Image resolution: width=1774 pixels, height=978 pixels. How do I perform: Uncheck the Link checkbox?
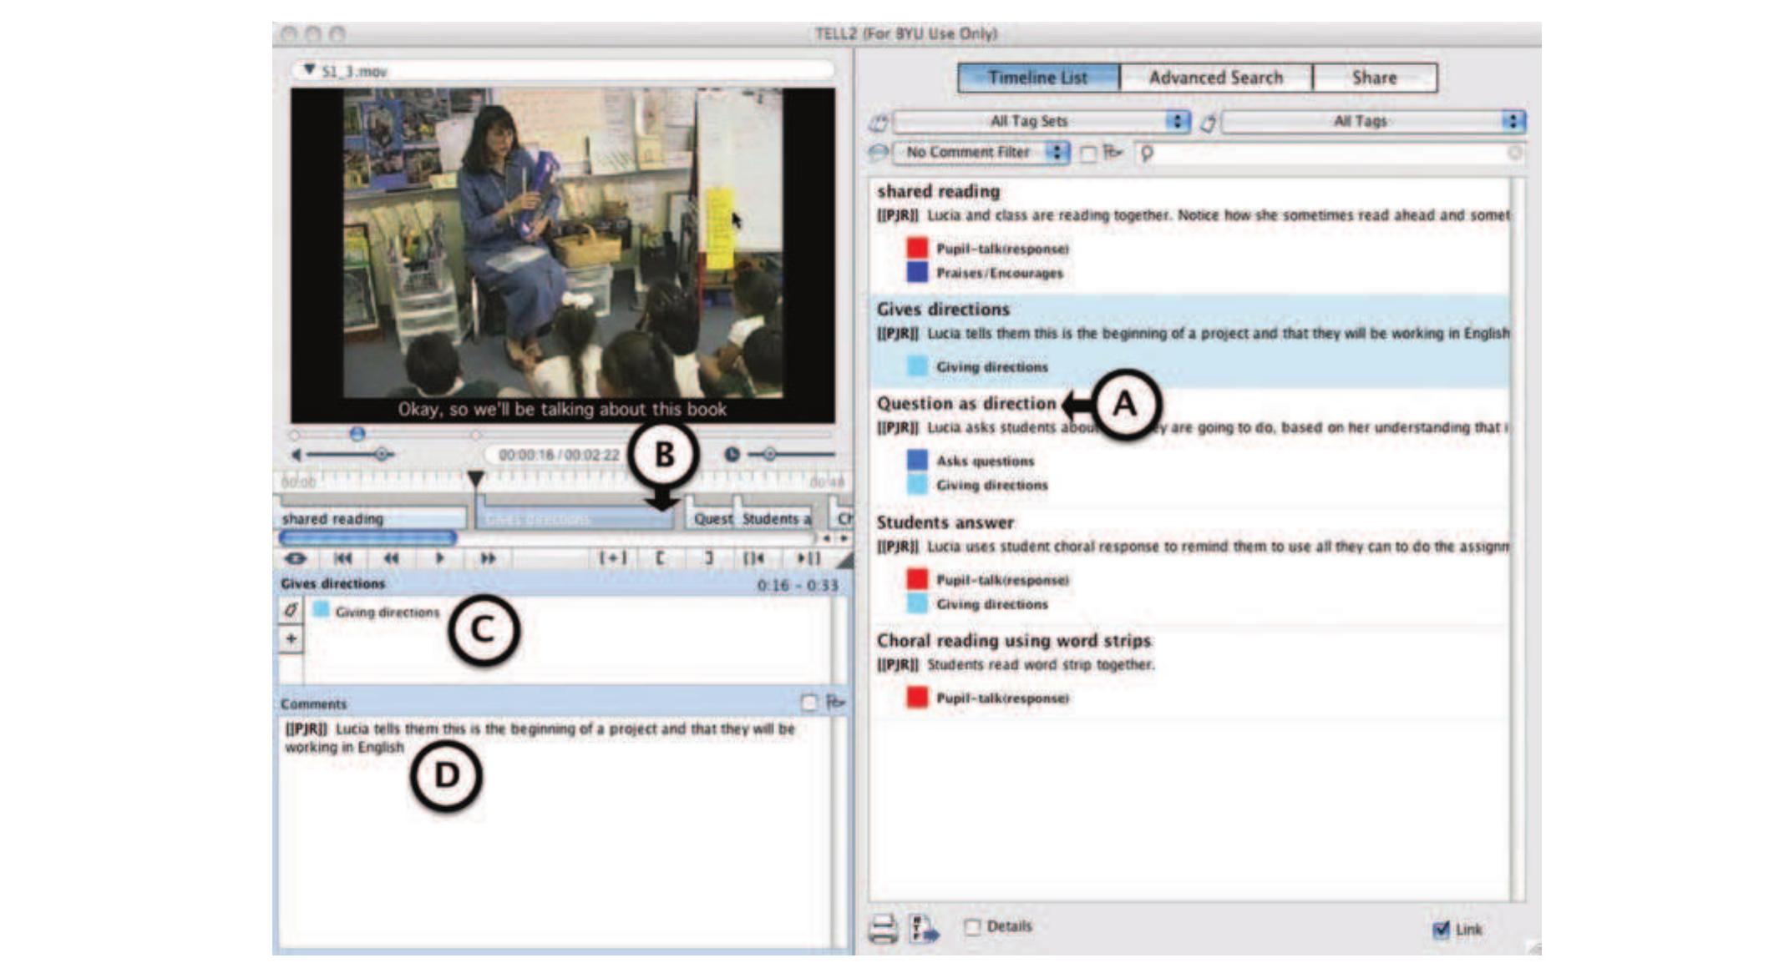tap(1441, 929)
